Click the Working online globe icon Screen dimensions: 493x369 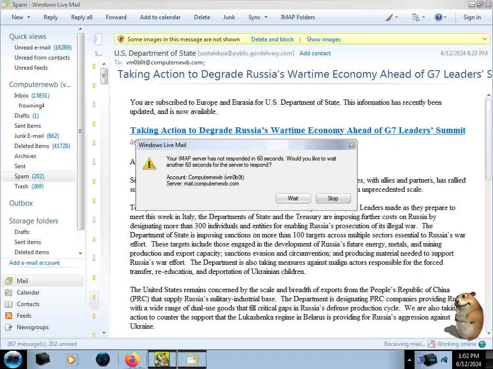click(482, 344)
